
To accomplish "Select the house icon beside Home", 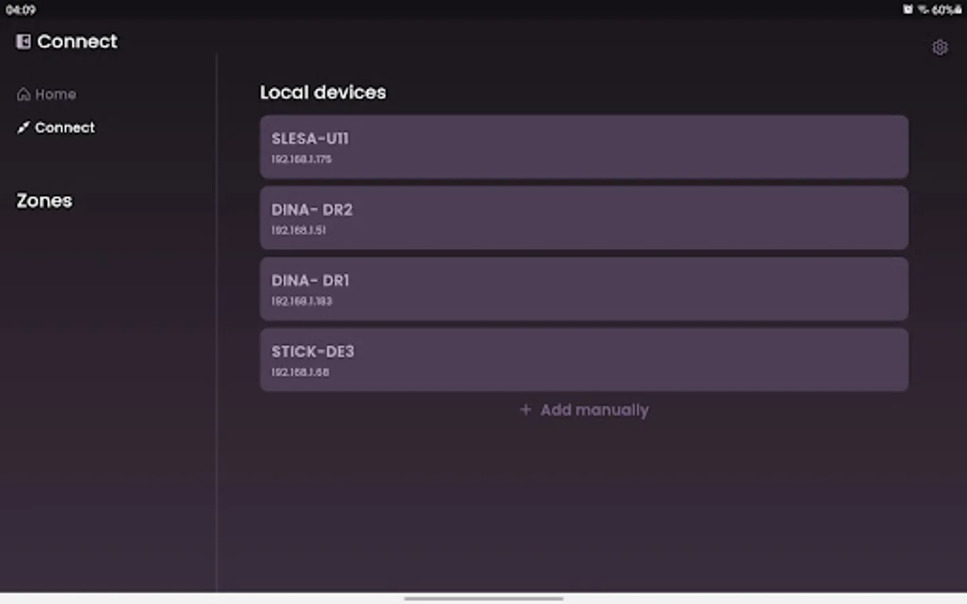I will pos(22,94).
